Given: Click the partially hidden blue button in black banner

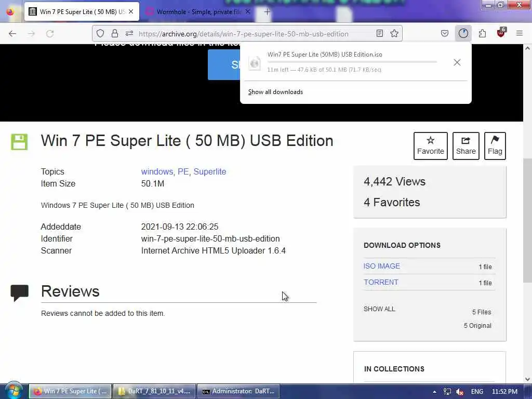Looking at the screenshot, I should (224, 65).
